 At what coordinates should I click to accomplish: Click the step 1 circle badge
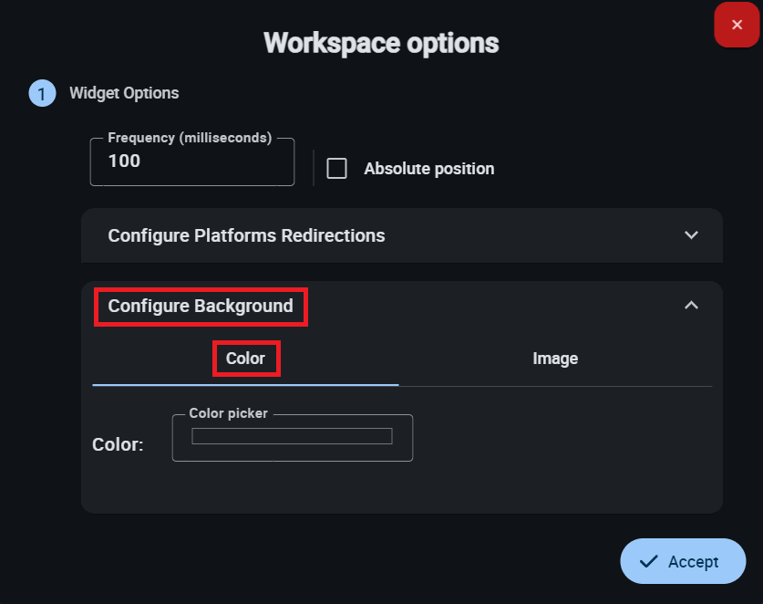(42, 93)
